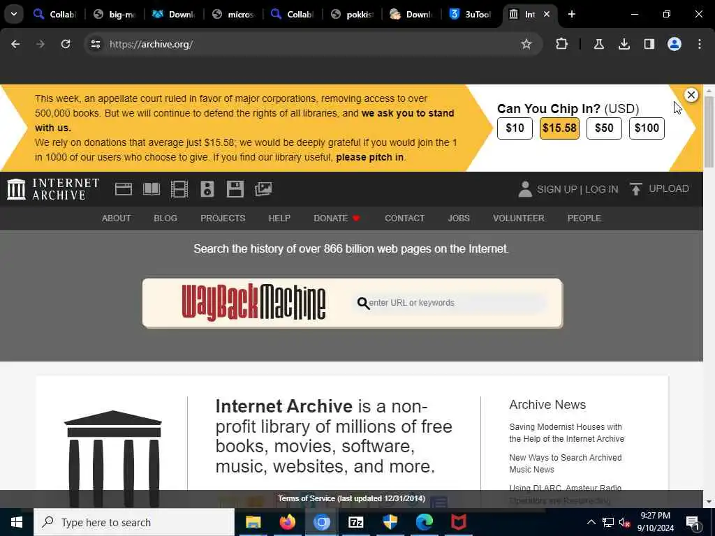Open the CONTACT menu item
715x536 pixels.
pyautogui.click(x=404, y=218)
